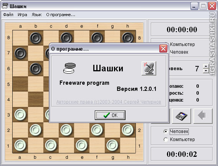The width and height of the screenshot is (218, 166).
Task: Click the Шашки title bar app icon
Action: [x=5, y=6]
